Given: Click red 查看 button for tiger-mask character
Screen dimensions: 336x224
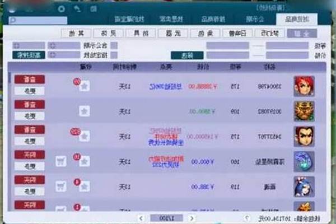Looking at the screenshot, I should tap(30, 105).
